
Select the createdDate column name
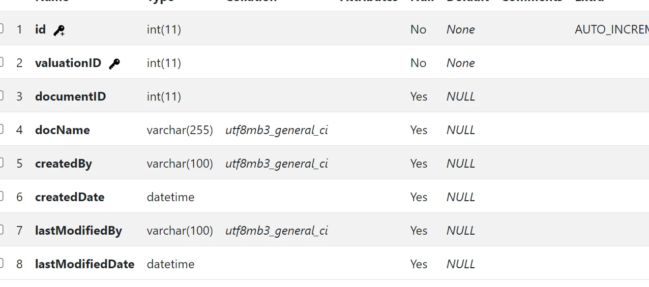coord(70,197)
